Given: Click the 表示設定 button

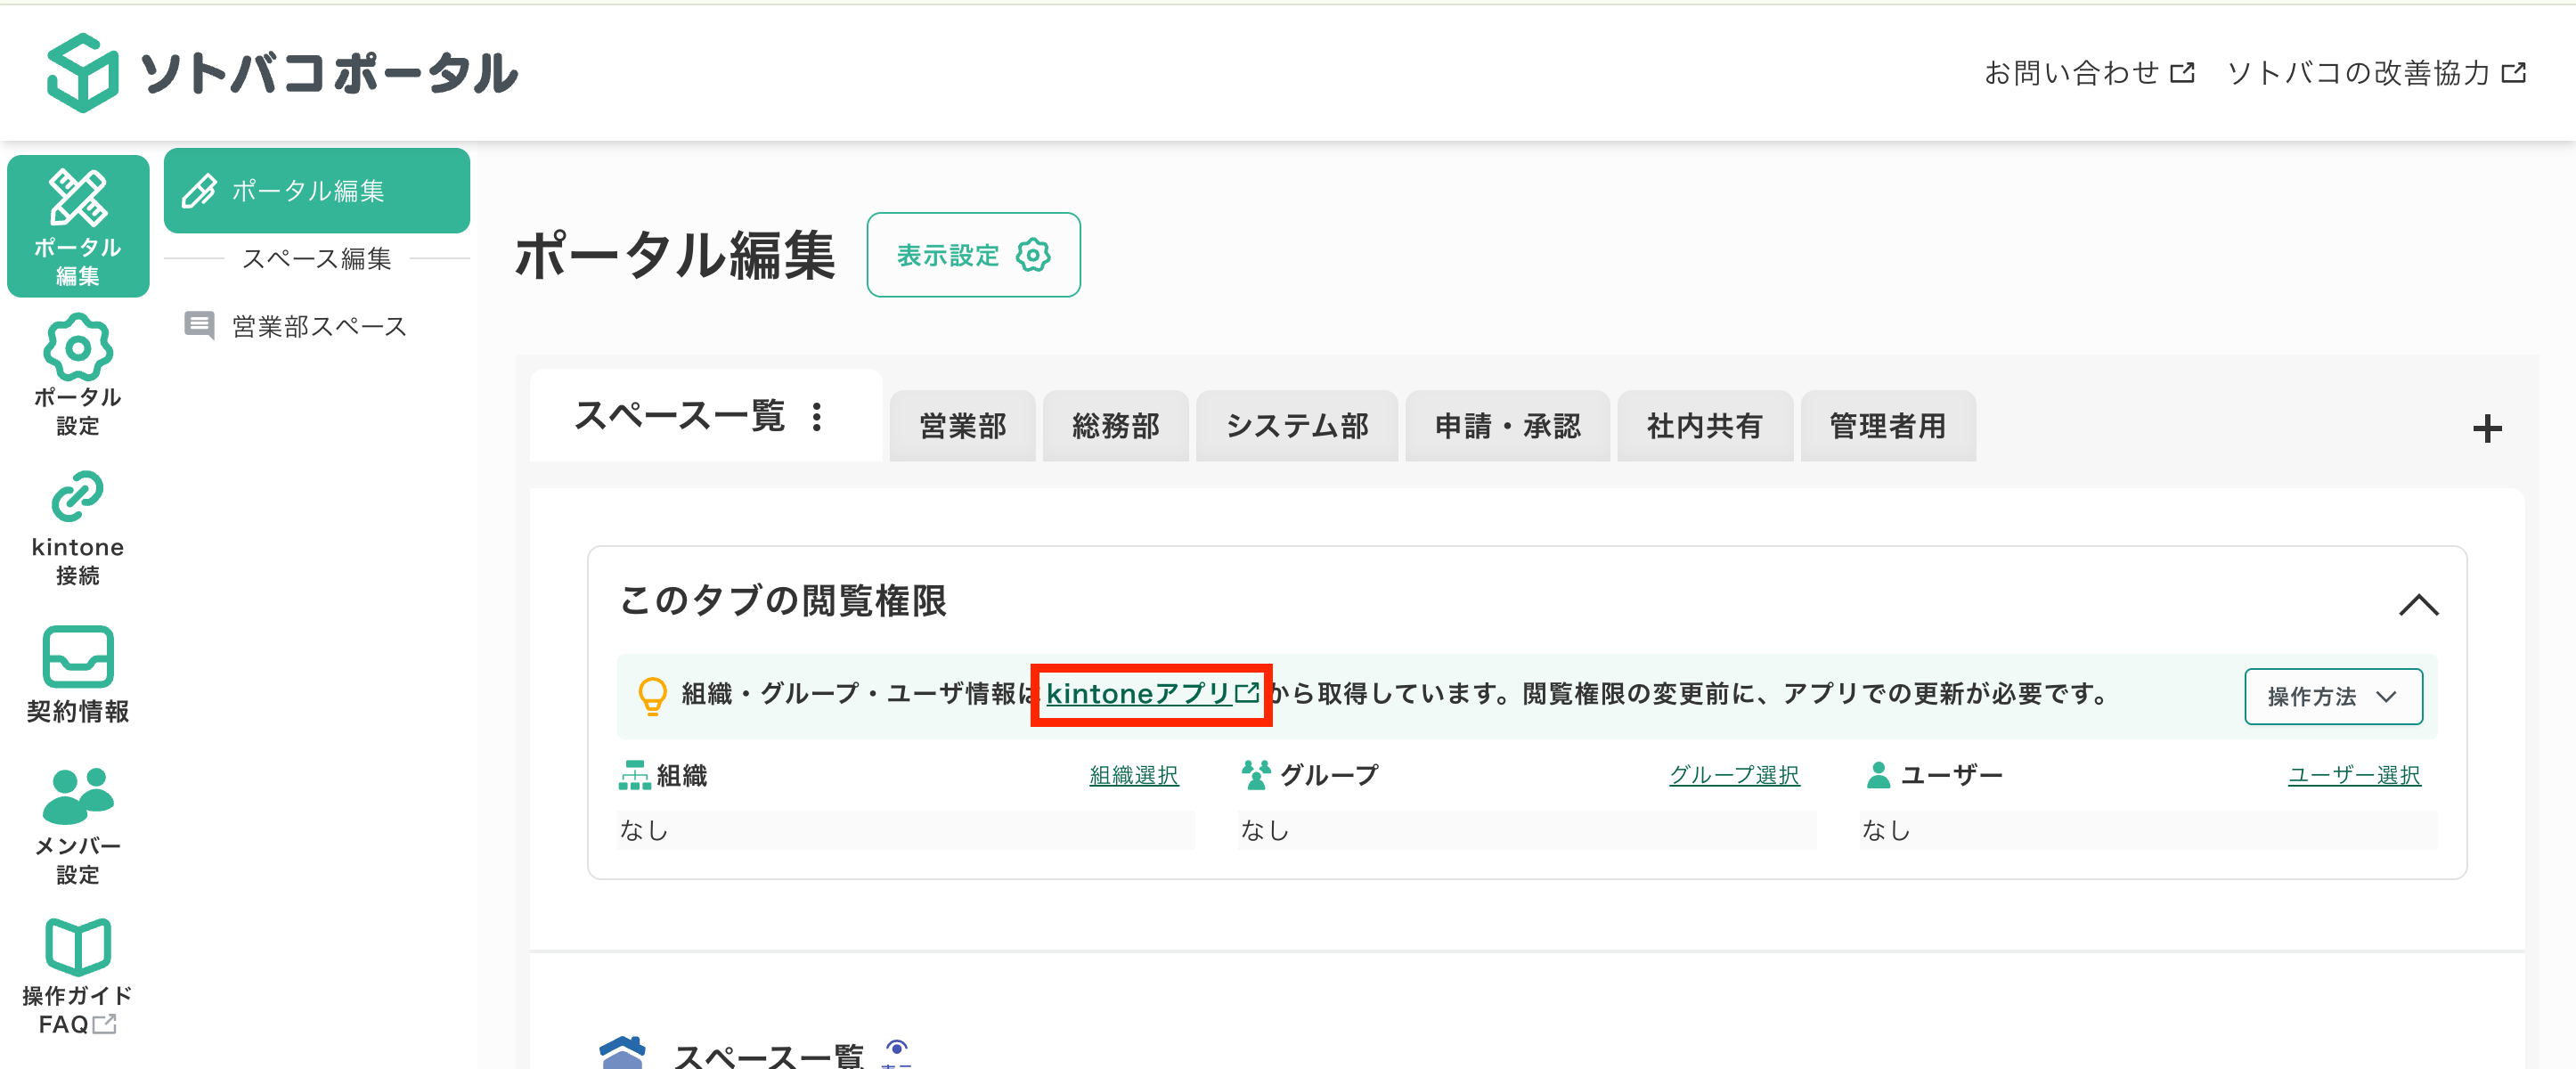Looking at the screenshot, I should [x=972, y=255].
